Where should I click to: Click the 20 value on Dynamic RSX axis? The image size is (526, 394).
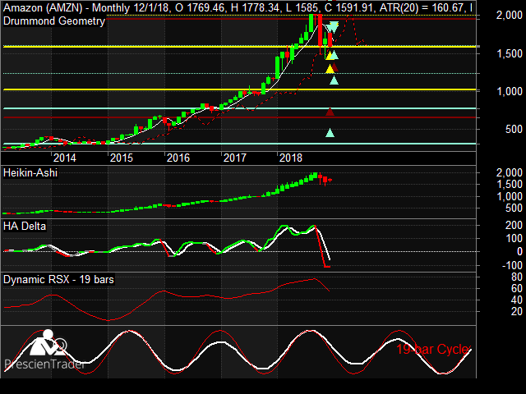(x=517, y=312)
